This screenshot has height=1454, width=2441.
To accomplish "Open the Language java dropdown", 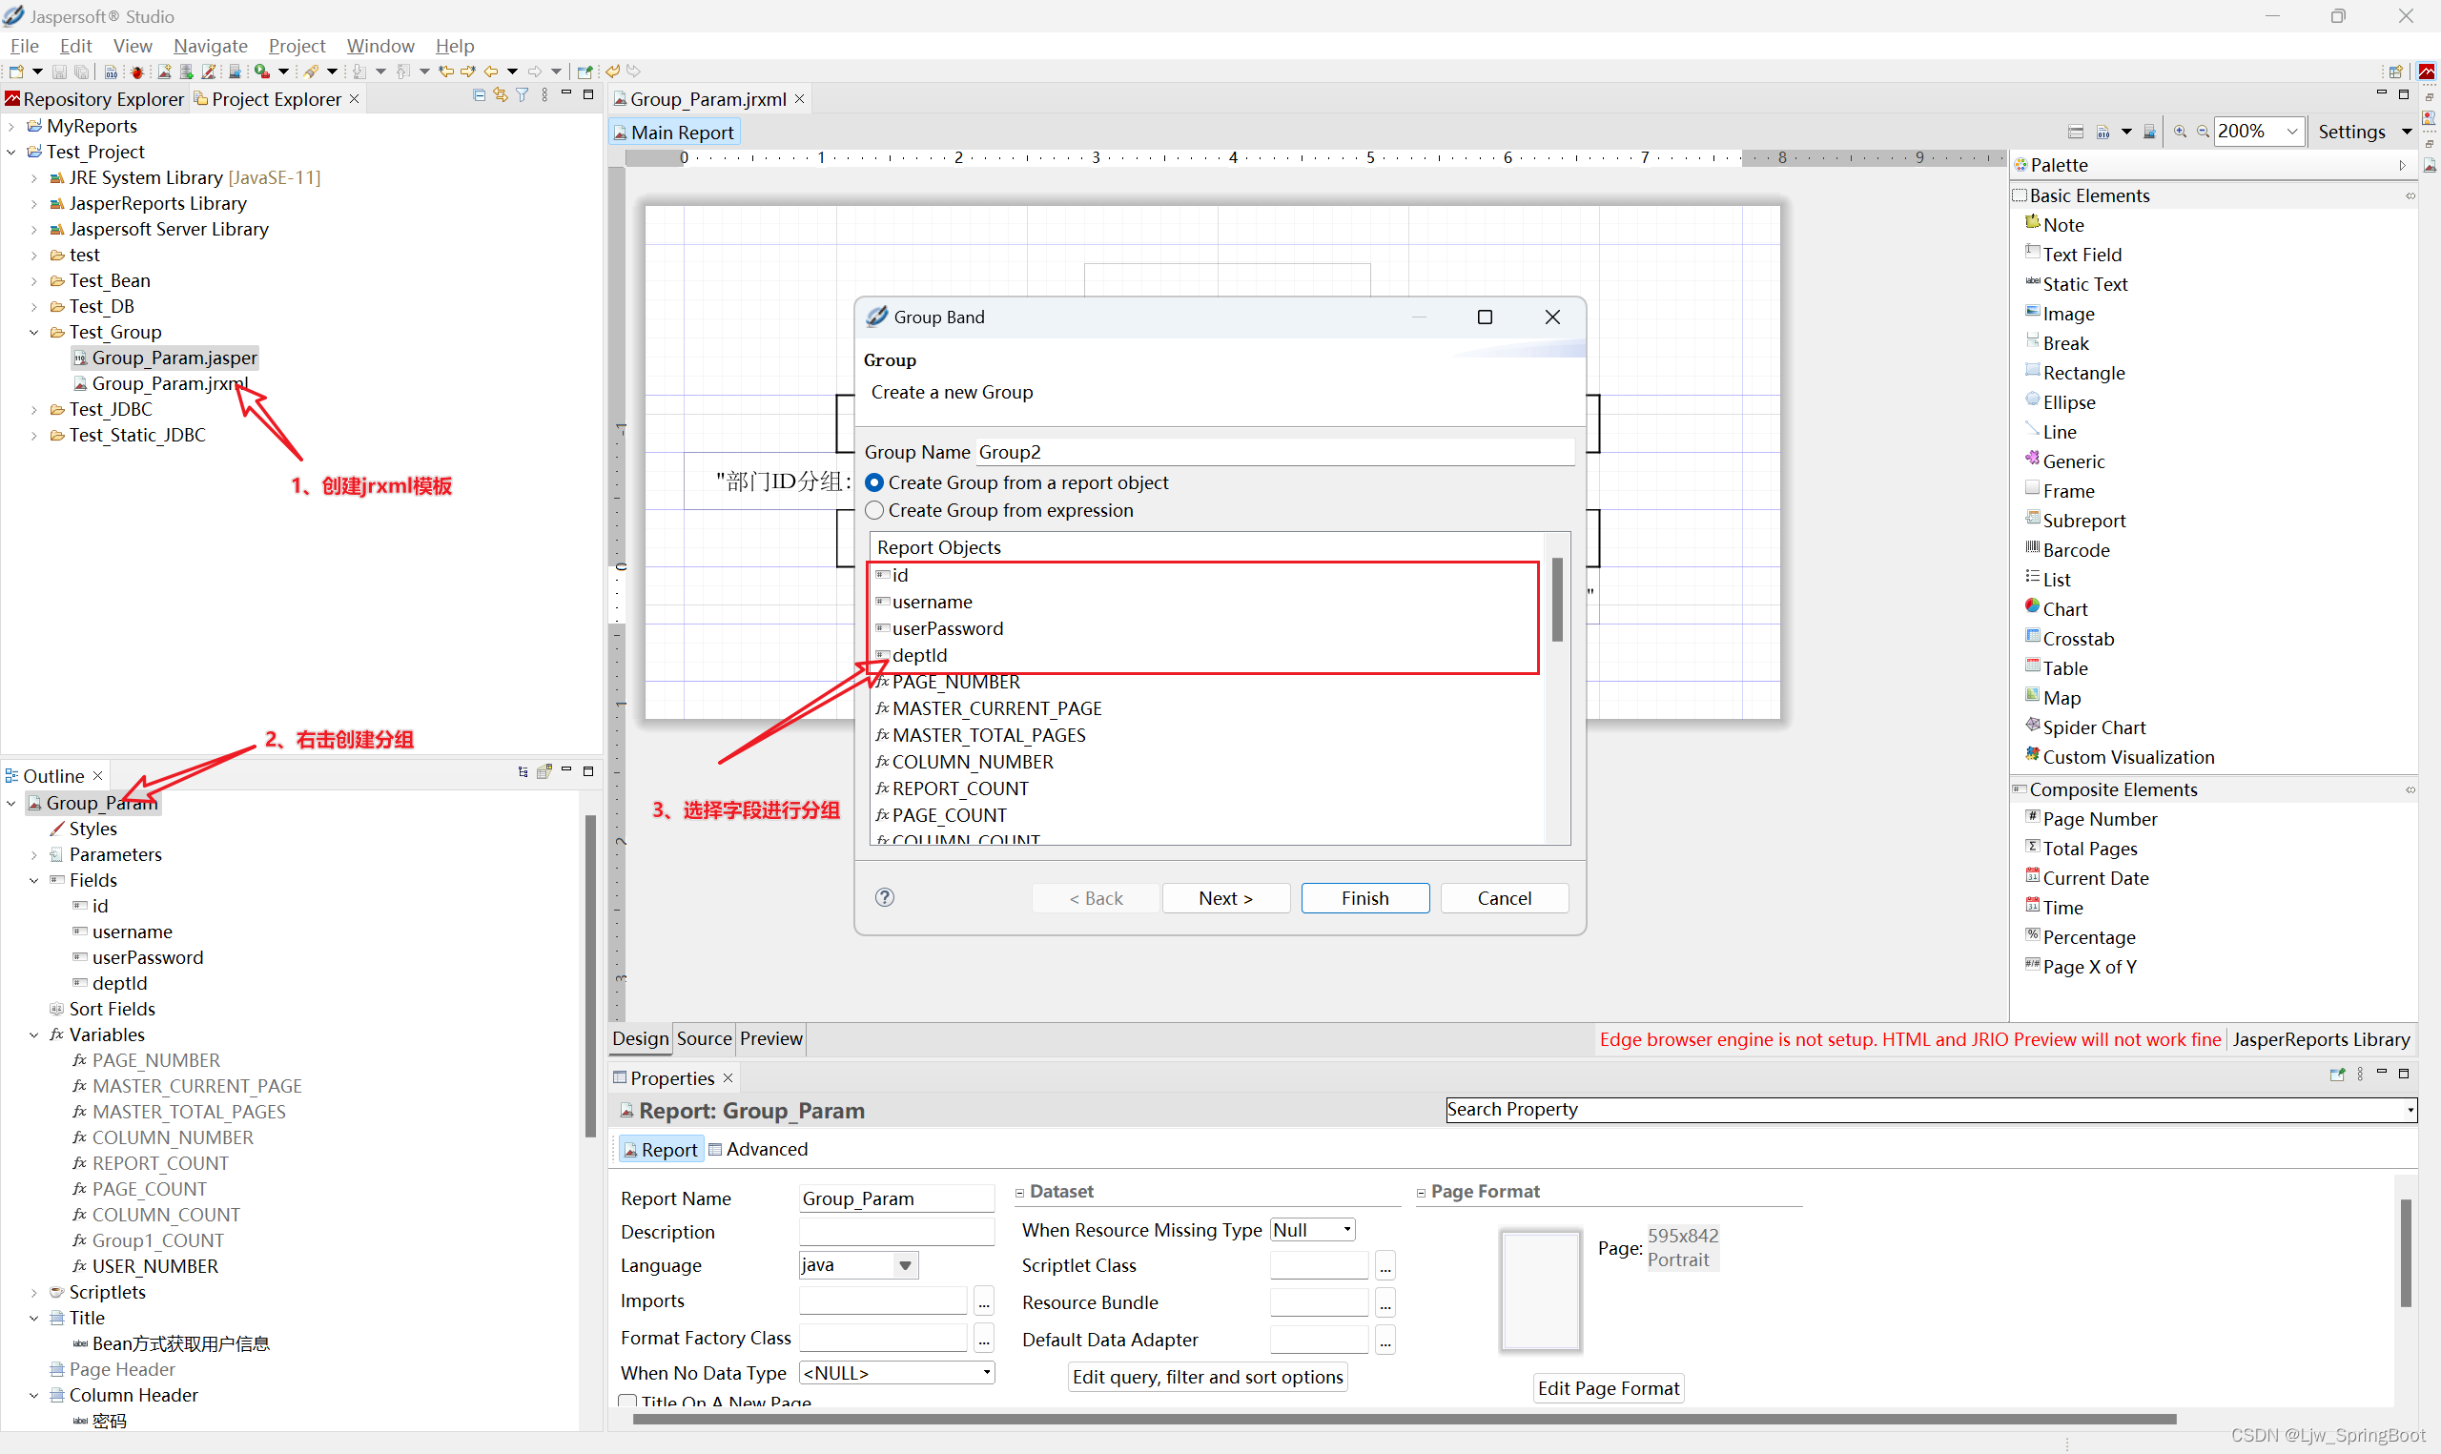I will [905, 1265].
